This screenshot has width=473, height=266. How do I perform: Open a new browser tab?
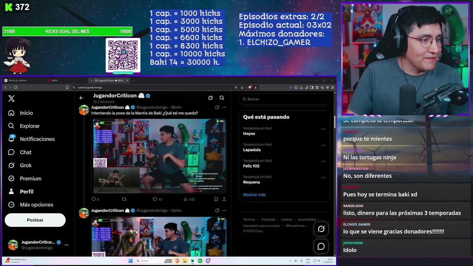click(134, 80)
